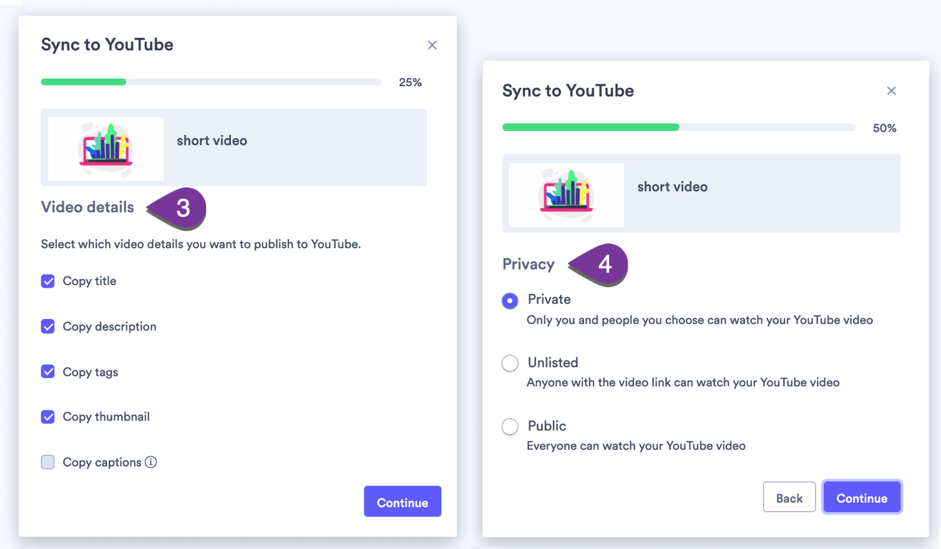
Task: Choose the Unlisted privacy option
Action: [x=510, y=363]
